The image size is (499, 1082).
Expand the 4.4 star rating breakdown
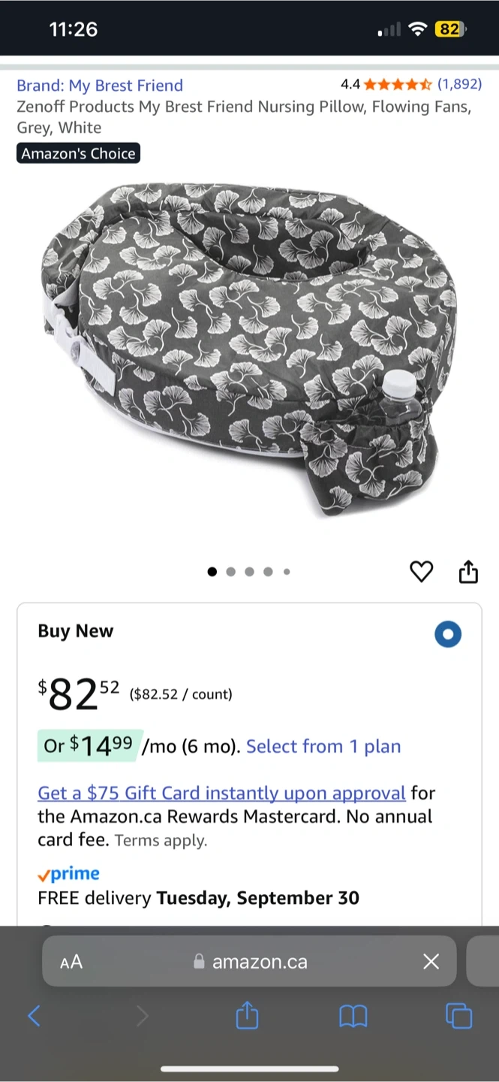click(396, 84)
